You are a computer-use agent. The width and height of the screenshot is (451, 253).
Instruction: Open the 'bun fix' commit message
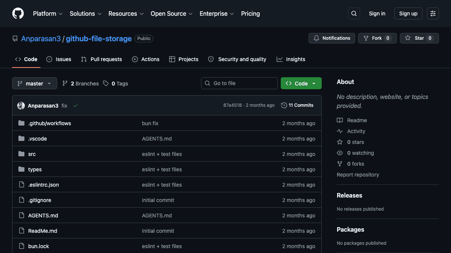(x=150, y=123)
